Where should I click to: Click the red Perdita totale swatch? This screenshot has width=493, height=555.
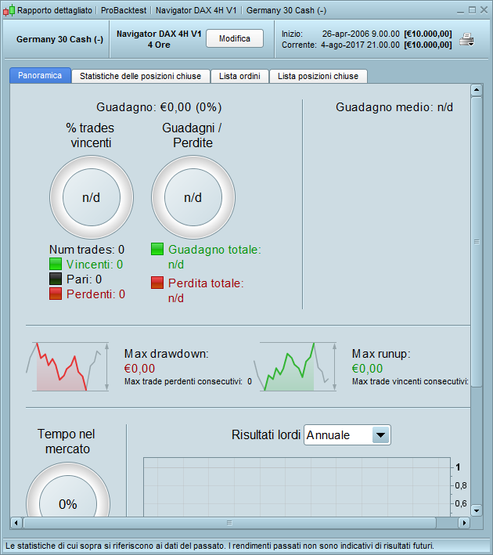click(x=157, y=283)
